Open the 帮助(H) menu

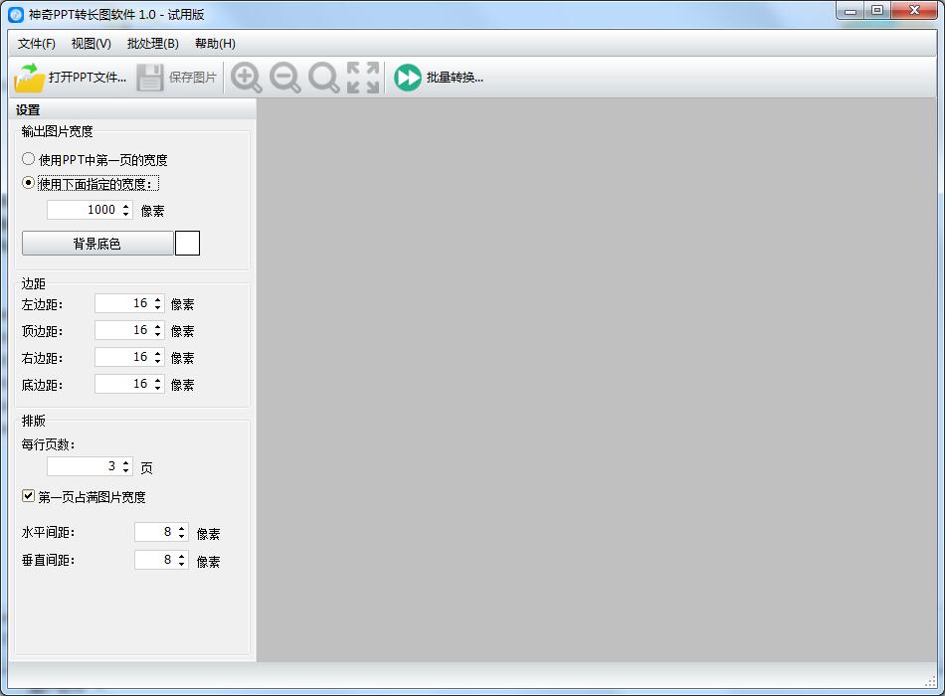[215, 44]
